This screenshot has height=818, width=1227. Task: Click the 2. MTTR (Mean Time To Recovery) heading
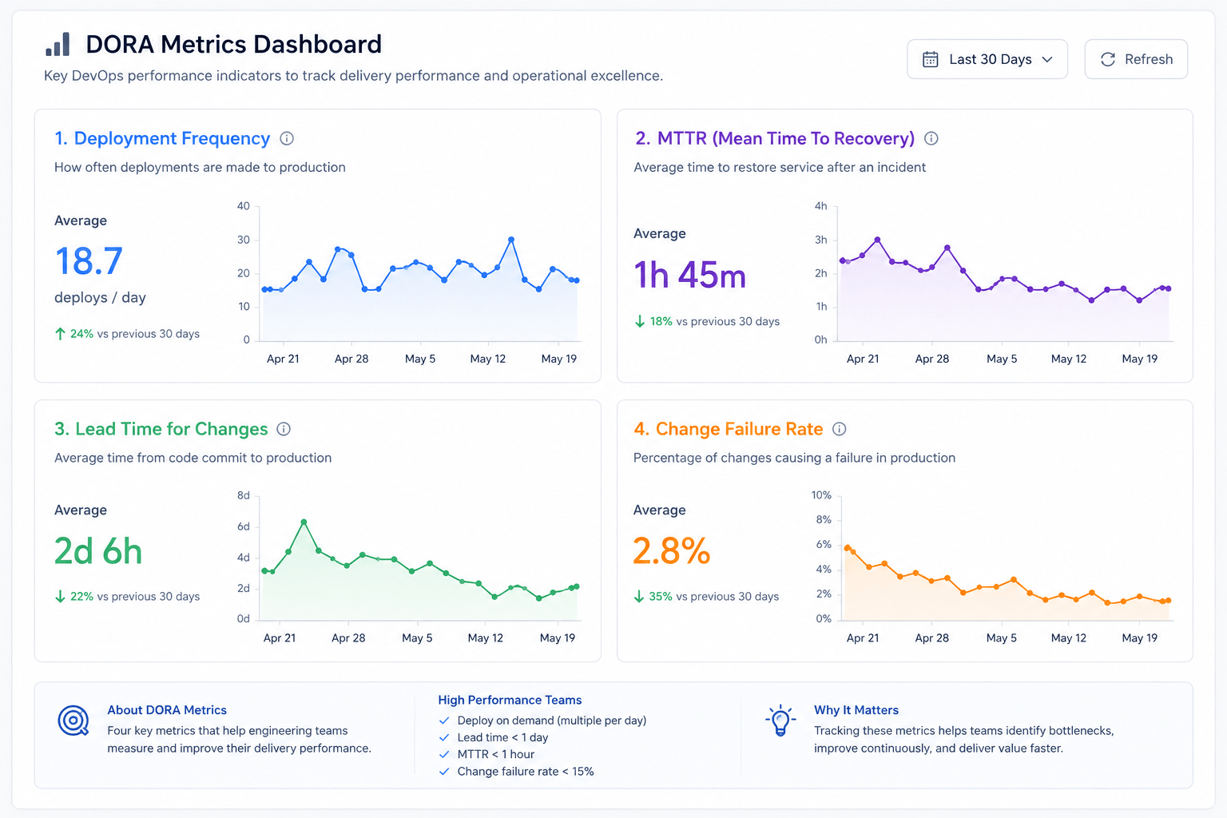[775, 138]
